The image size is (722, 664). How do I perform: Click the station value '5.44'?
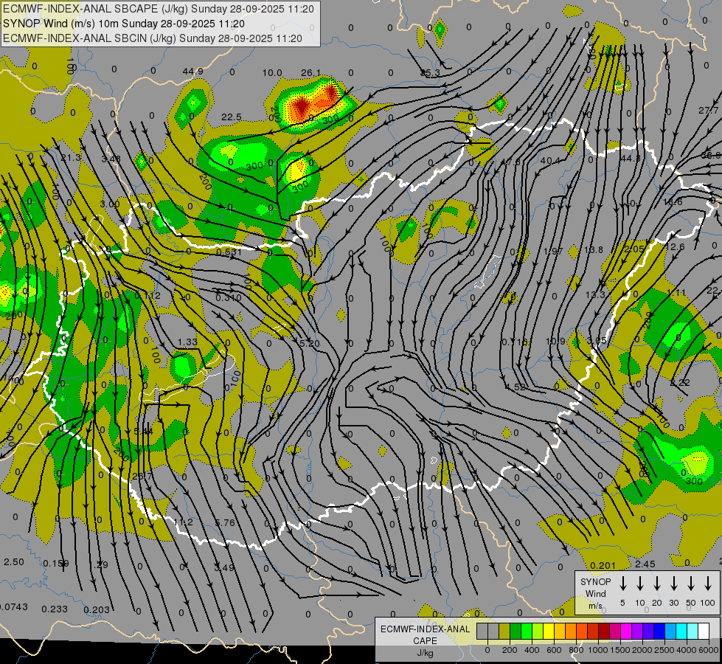click(143, 431)
